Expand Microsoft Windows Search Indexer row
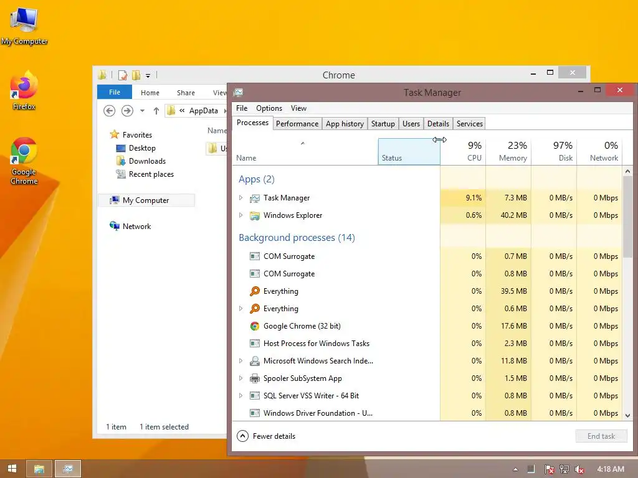 (240, 361)
